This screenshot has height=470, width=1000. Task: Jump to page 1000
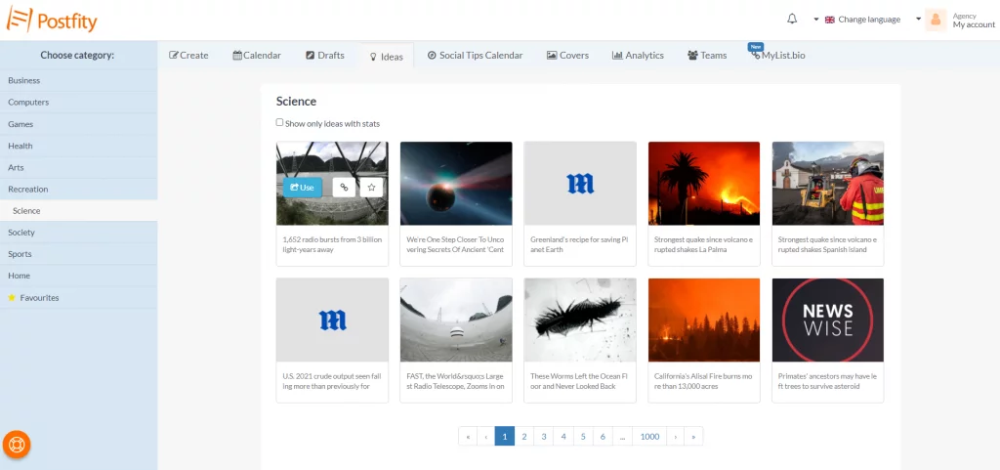(649, 436)
